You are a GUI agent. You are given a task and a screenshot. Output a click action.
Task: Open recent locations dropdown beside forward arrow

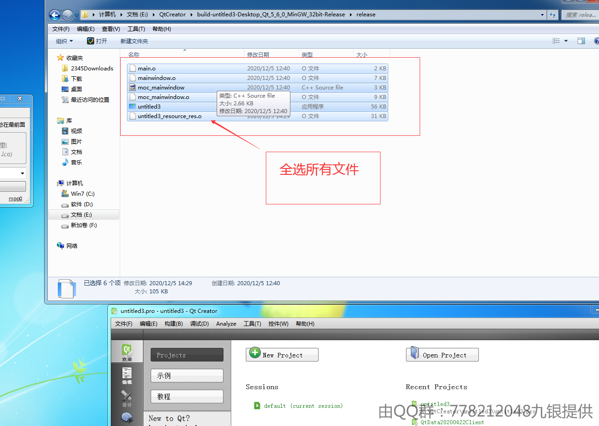(76, 15)
